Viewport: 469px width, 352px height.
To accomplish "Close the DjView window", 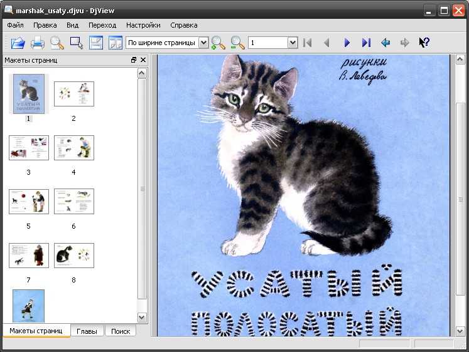I will (458, 11).
